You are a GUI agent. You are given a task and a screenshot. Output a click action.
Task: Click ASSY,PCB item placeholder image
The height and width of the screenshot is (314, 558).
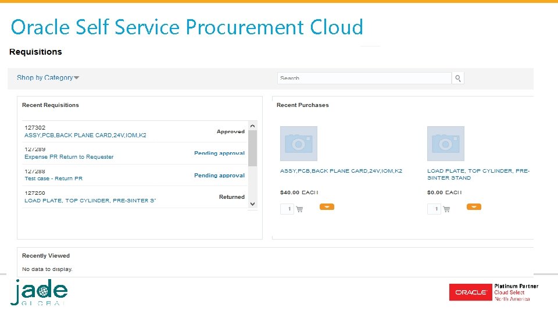[x=299, y=144]
